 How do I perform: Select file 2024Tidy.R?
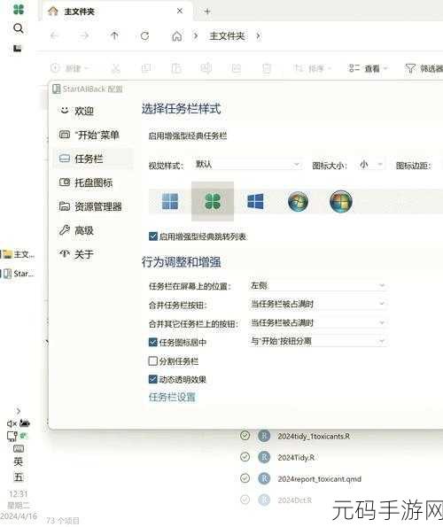(296, 457)
